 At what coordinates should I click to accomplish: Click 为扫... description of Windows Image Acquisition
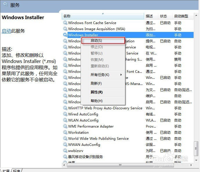[x=150, y=29]
